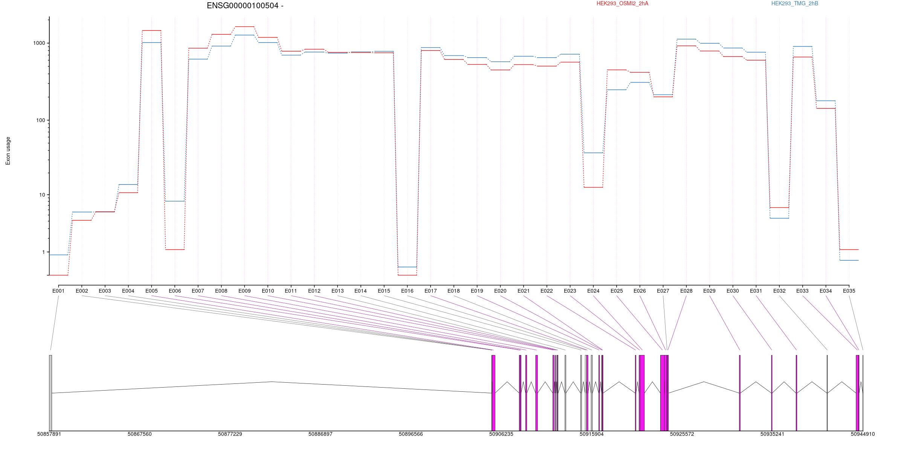Click exon label E035
Viewport: 904px width, 452px height.
849,291
